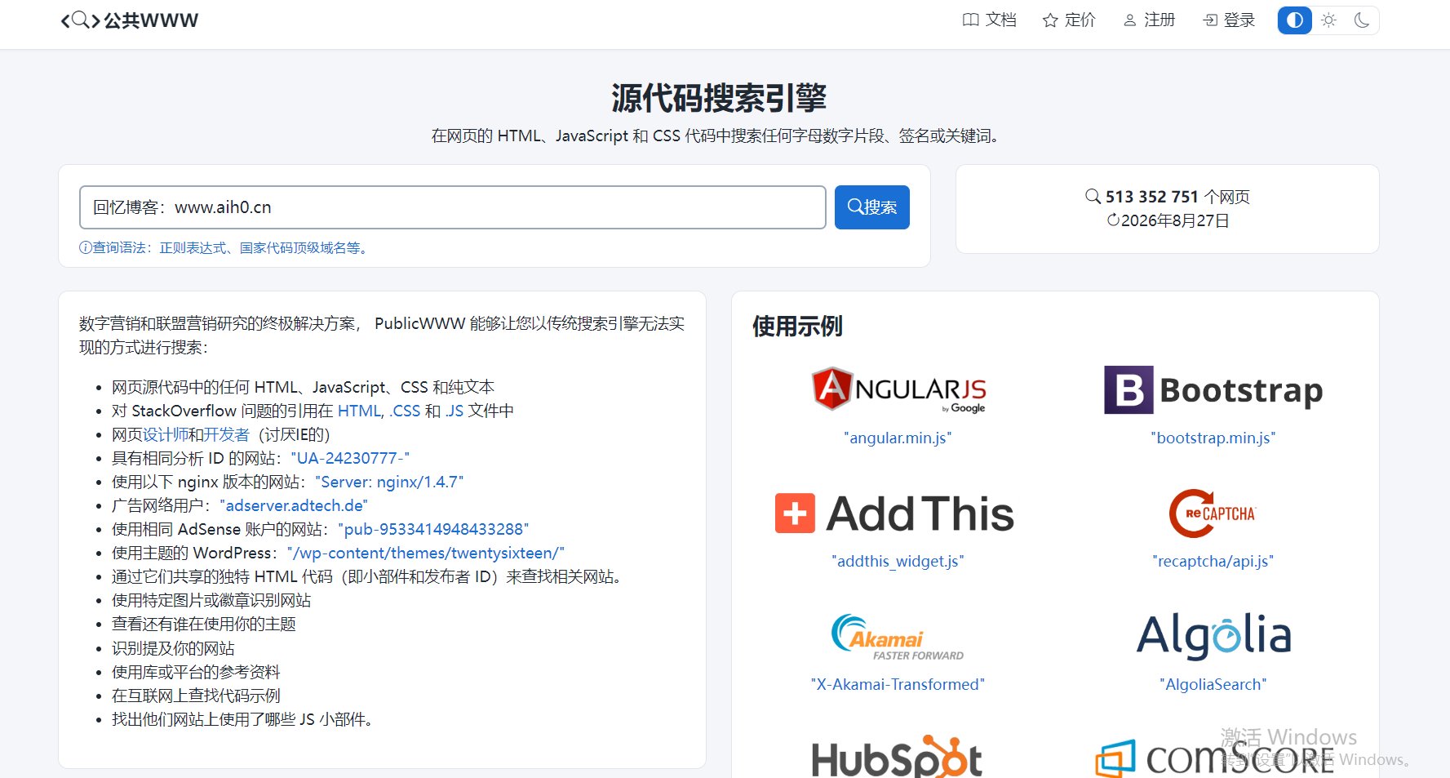Click the 使用库或平台的参考资料 list item
Screen dimensions: 1450x778
[x=196, y=672]
